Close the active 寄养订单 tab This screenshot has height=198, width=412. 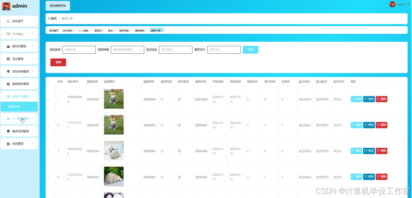coord(161,31)
